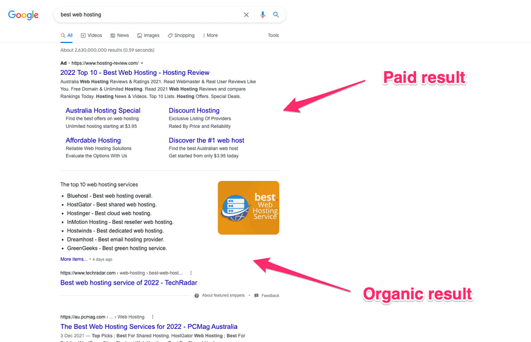The height and width of the screenshot is (342, 531).
Task: Click the 'About 2,630,000,000 results' count
Action: pyautogui.click(x=107, y=50)
